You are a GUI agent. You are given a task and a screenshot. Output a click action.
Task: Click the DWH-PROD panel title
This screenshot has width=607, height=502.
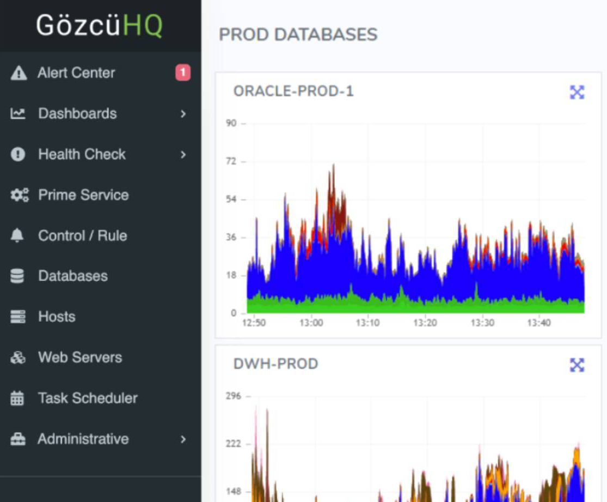(275, 364)
